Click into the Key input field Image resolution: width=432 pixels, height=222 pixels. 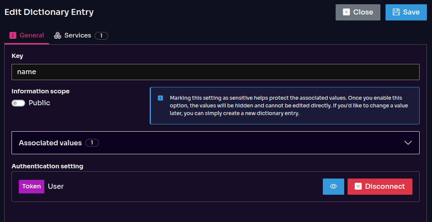pos(215,72)
